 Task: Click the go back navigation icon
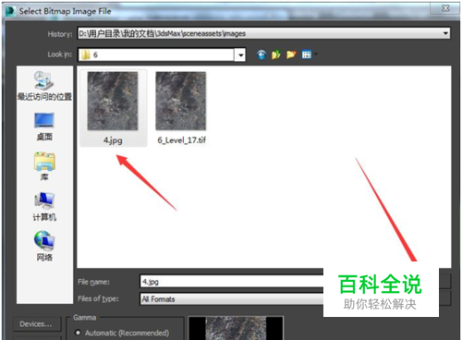click(x=261, y=55)
